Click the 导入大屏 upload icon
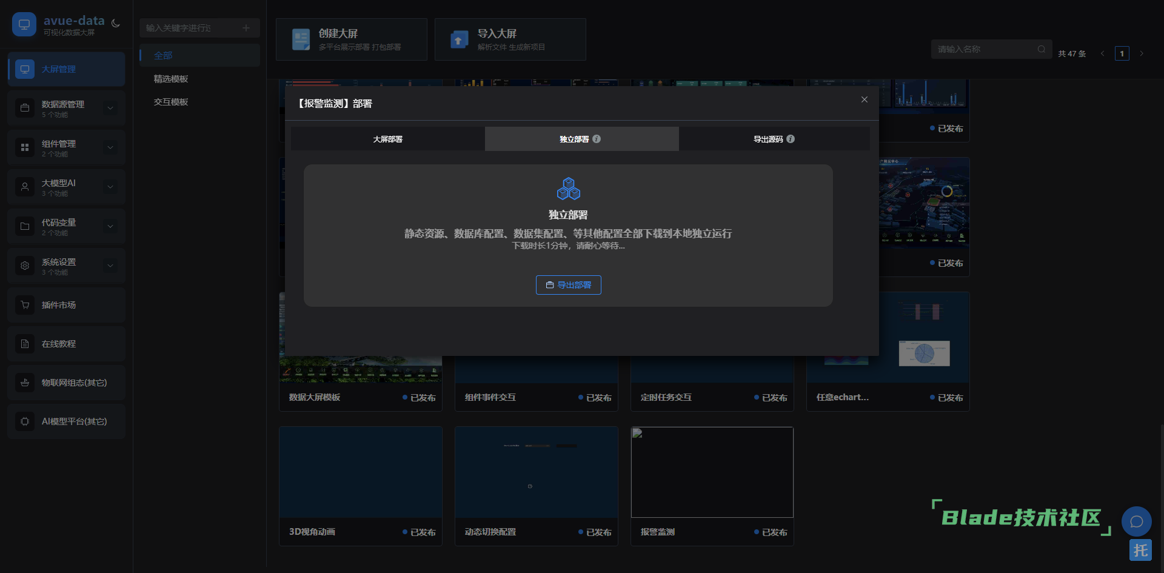1164x573 pixels. [x=459, y=39]
